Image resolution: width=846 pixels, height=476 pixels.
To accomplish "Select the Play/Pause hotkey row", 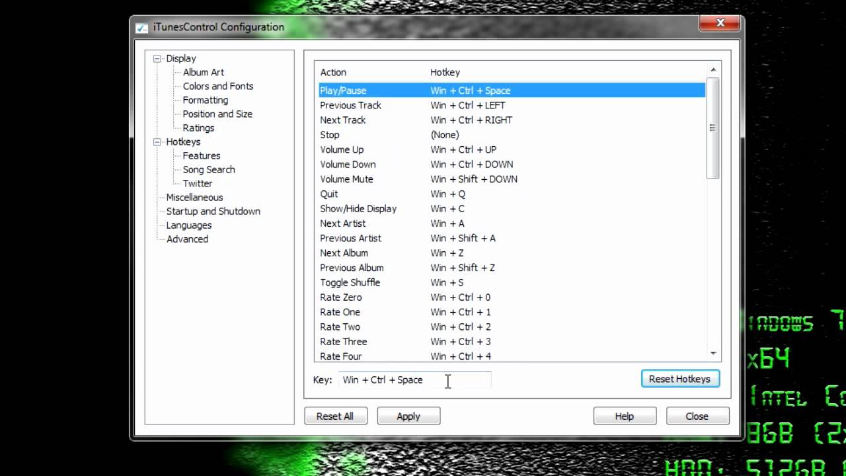I will pos(512,91).
